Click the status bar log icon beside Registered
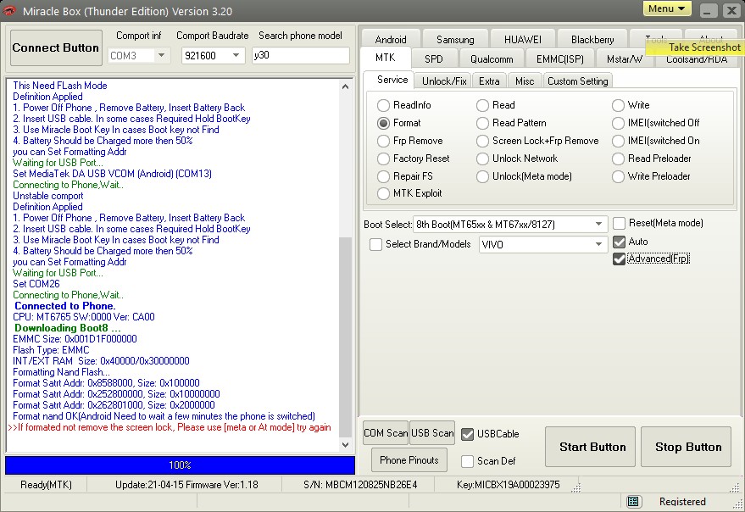This screenshot has height=512, width=745. point(633,502)
